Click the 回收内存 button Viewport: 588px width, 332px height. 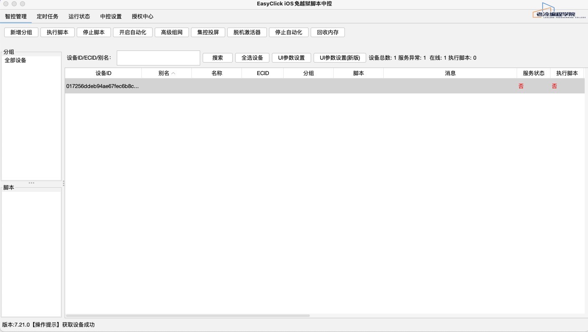[328, 33]
